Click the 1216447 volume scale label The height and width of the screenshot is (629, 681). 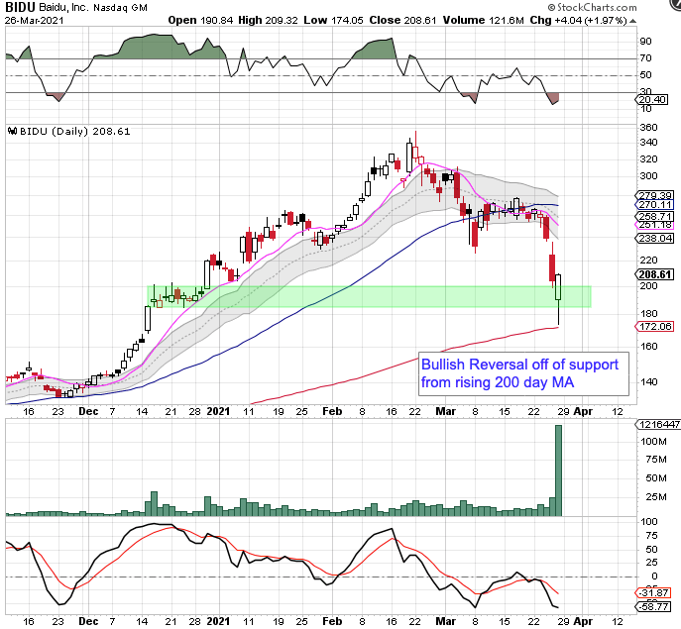(x=657, y=423)
